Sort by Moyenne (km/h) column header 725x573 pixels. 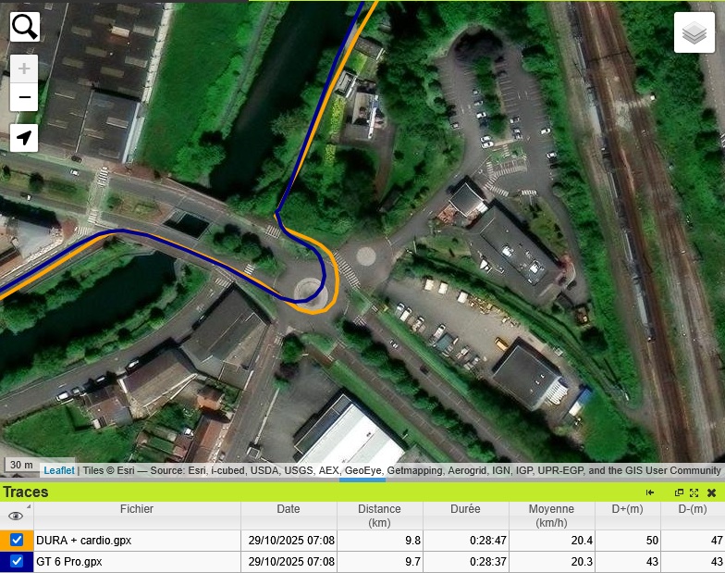pos(551,516)
